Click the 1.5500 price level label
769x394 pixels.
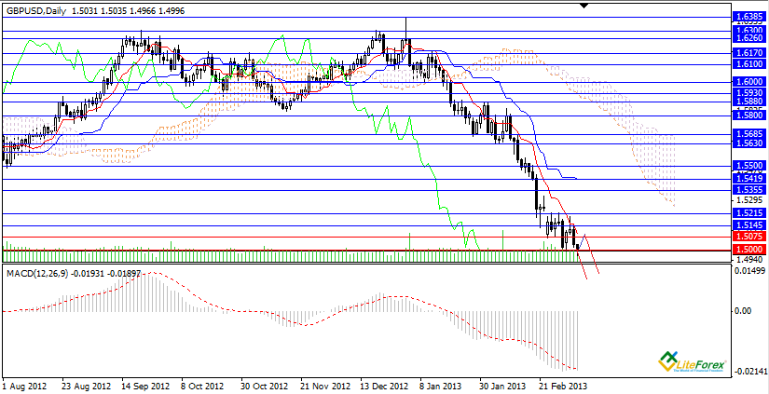pos(748,164)
